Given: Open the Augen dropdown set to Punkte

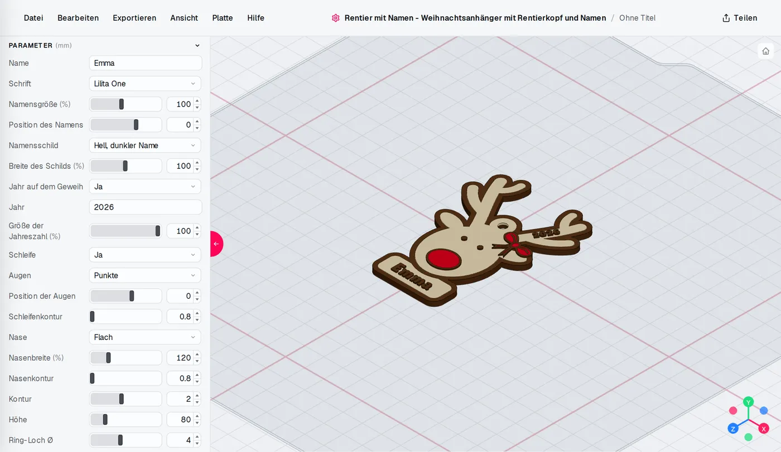Looking at the screenshot, I should coord(145,275).
